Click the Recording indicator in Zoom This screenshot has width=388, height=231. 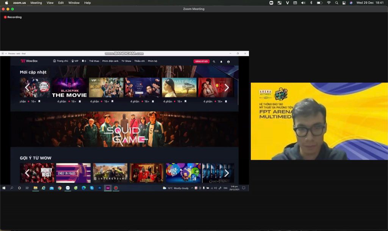tap(13, 17)
